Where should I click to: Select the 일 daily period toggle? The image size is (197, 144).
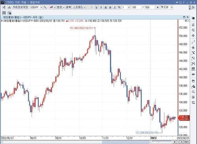click(97, 7)
